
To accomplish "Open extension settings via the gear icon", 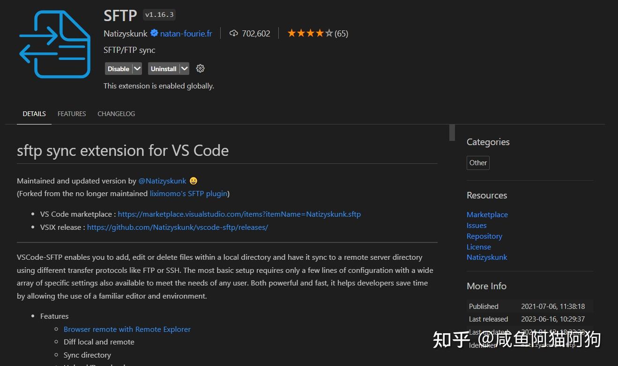I will (200, 68).
